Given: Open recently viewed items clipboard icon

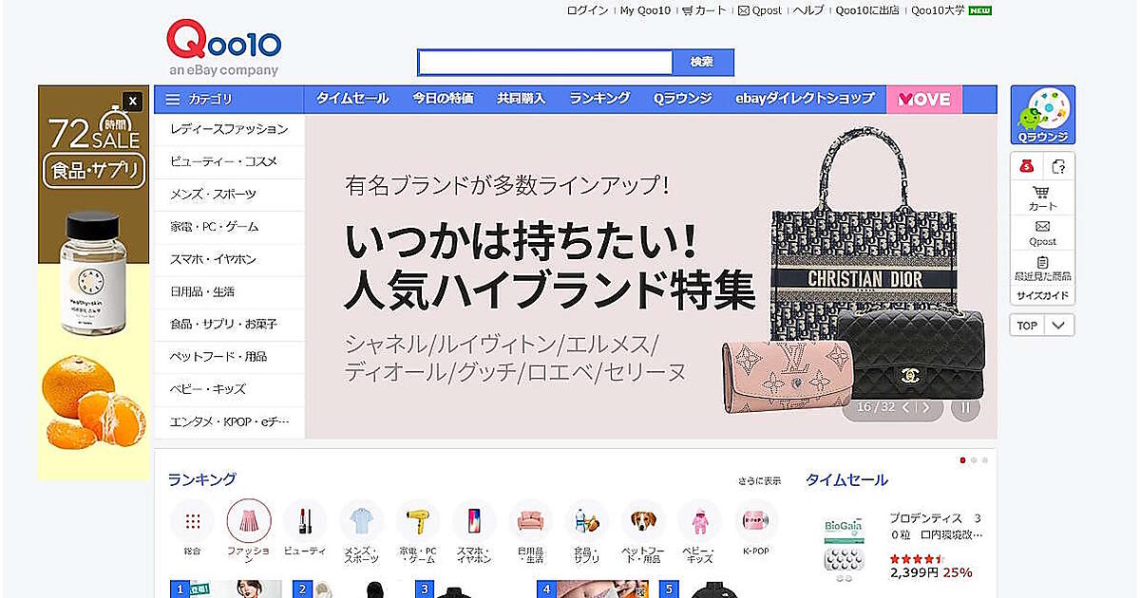Looking at the screenshot, I should pyautogui.click(x=1042, y=262).
